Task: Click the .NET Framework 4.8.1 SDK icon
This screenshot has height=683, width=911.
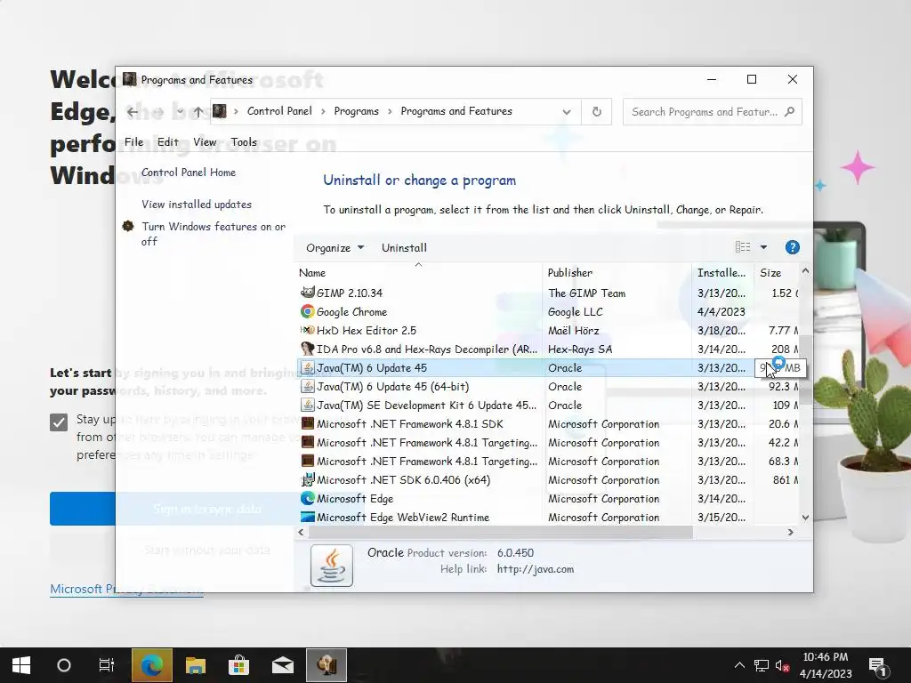Action: (x=307, y=423)
